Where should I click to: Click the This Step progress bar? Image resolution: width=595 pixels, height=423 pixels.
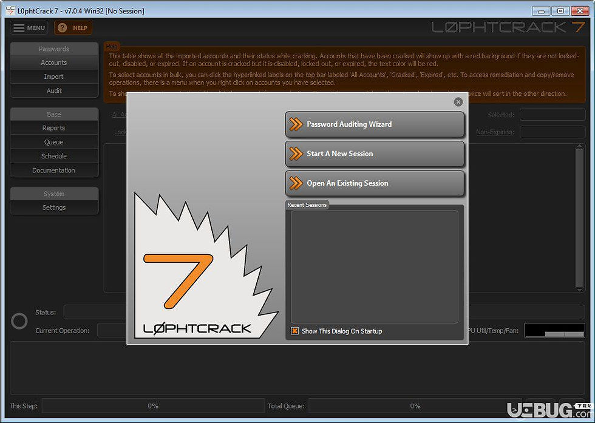153,406
